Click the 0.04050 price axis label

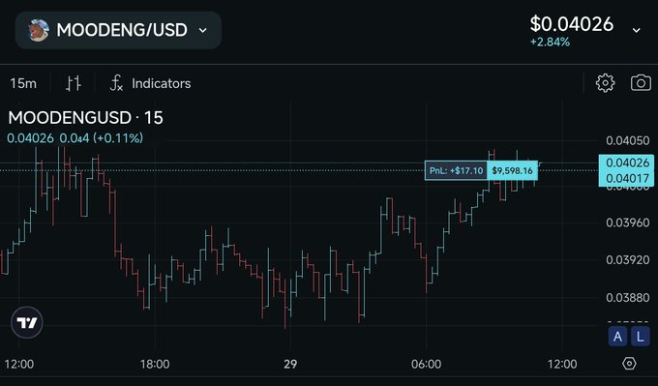[x=627, y=140]
